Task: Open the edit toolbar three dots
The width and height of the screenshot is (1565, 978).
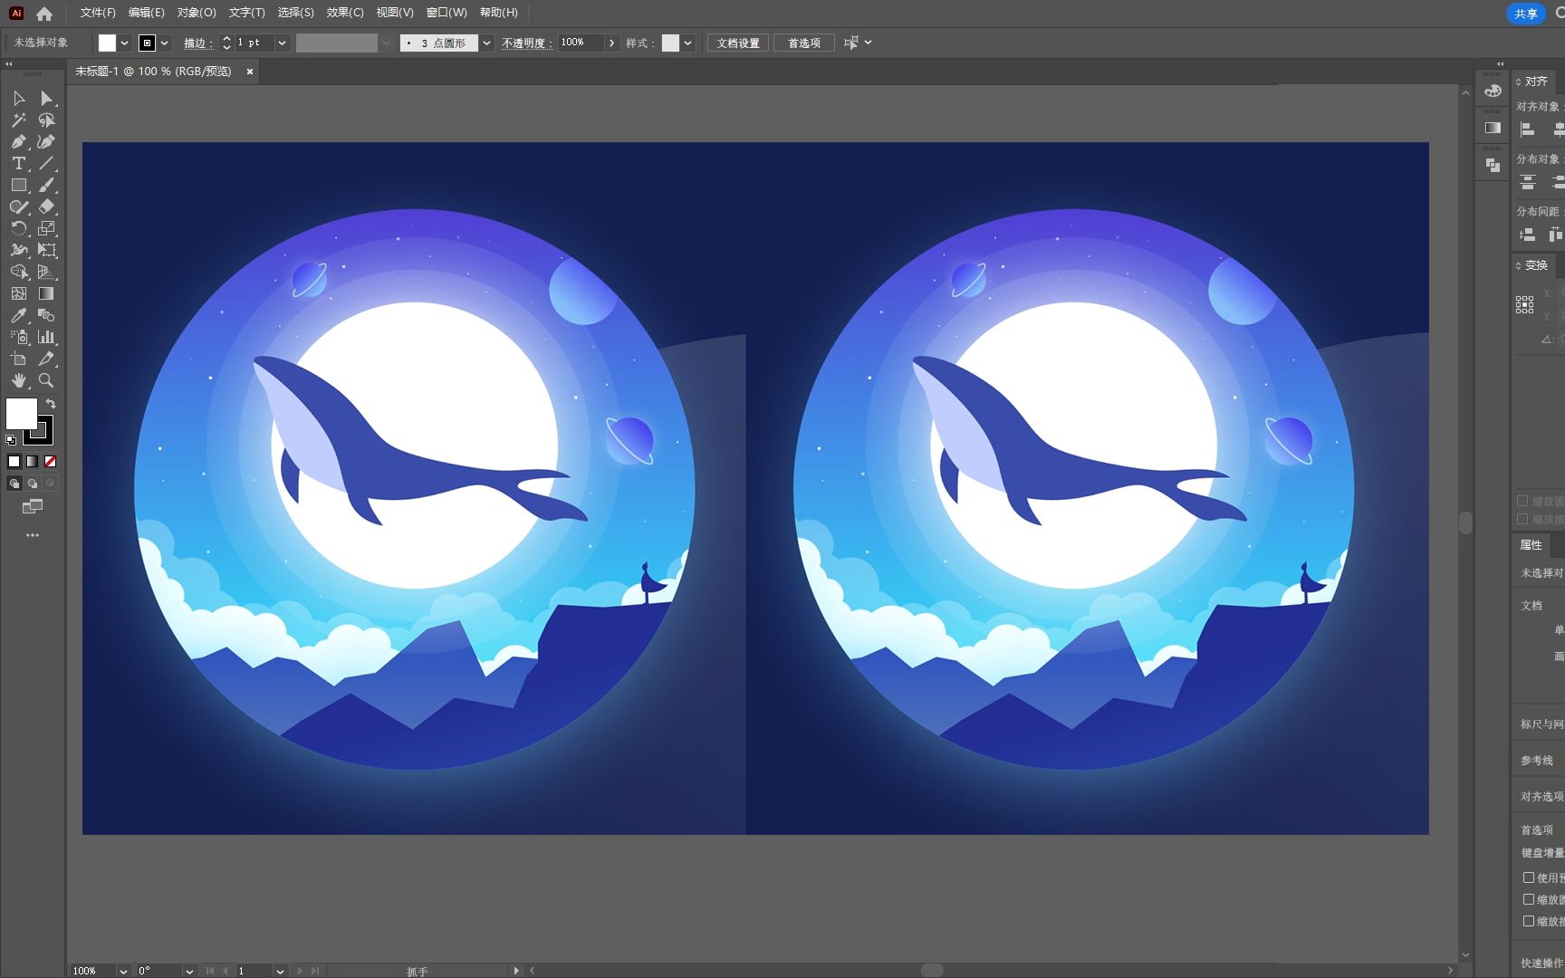Action: (x=33, y=535)
